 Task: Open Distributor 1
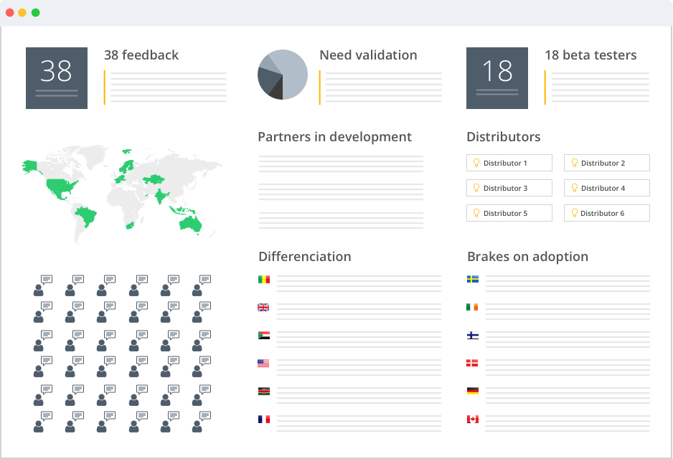point(509,163)
